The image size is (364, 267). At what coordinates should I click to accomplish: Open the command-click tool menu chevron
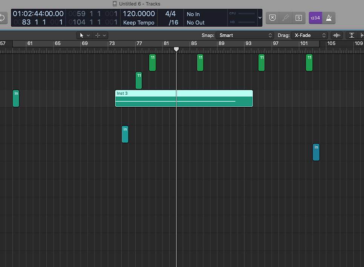[104, 35]
